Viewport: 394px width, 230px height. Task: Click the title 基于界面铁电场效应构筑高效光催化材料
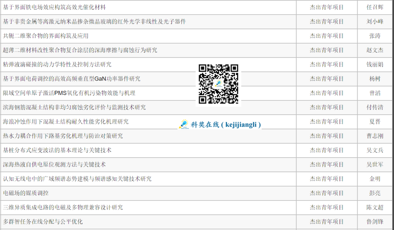click(54, 7)
